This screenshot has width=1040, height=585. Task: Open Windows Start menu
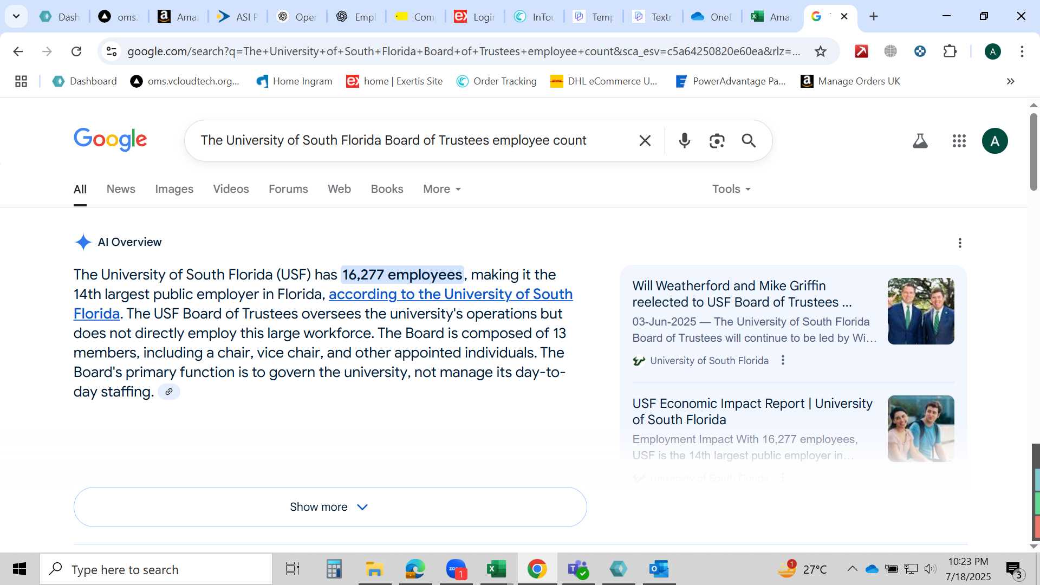pos(19,569)
